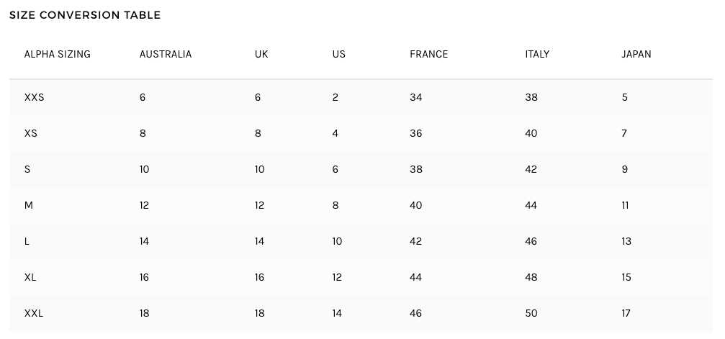The image size is (725, 339).
Task: Click Italy size 46 in L row
Action: pos(531,241)
